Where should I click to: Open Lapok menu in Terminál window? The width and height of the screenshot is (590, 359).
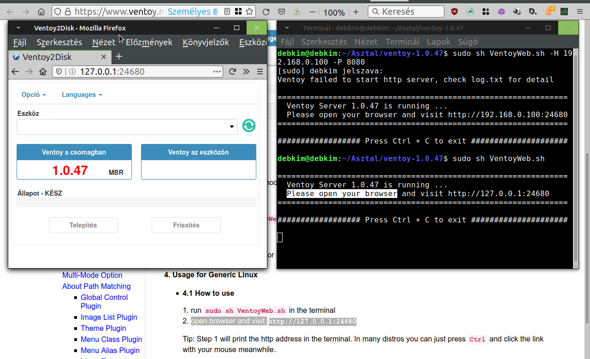point(438,42)
